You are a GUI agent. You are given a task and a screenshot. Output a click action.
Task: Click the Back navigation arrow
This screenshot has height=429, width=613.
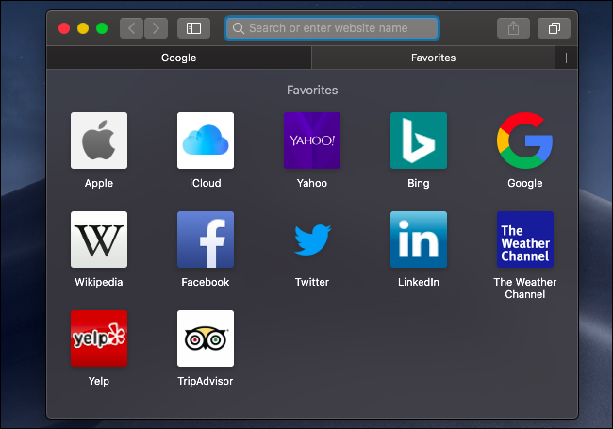(131, 28)
